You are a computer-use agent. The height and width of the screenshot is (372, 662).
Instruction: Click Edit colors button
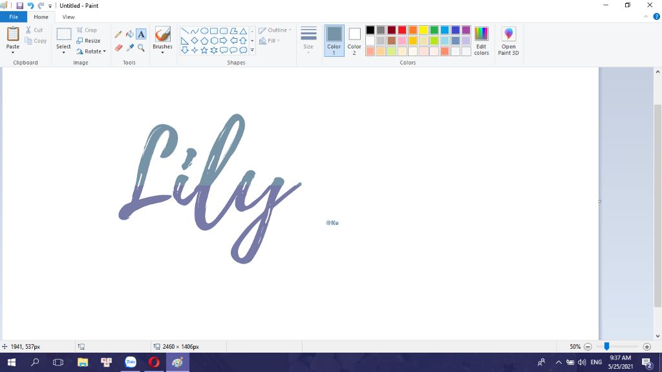click(481, 41)
